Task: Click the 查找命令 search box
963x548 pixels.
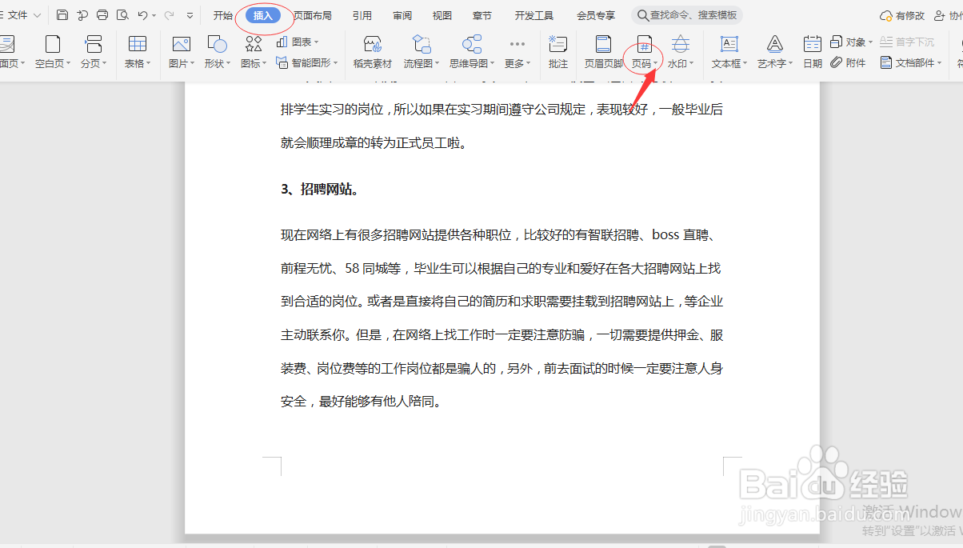Action: 686,14
